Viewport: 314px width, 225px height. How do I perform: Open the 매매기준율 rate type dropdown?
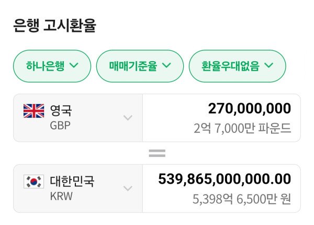[140, 66]
